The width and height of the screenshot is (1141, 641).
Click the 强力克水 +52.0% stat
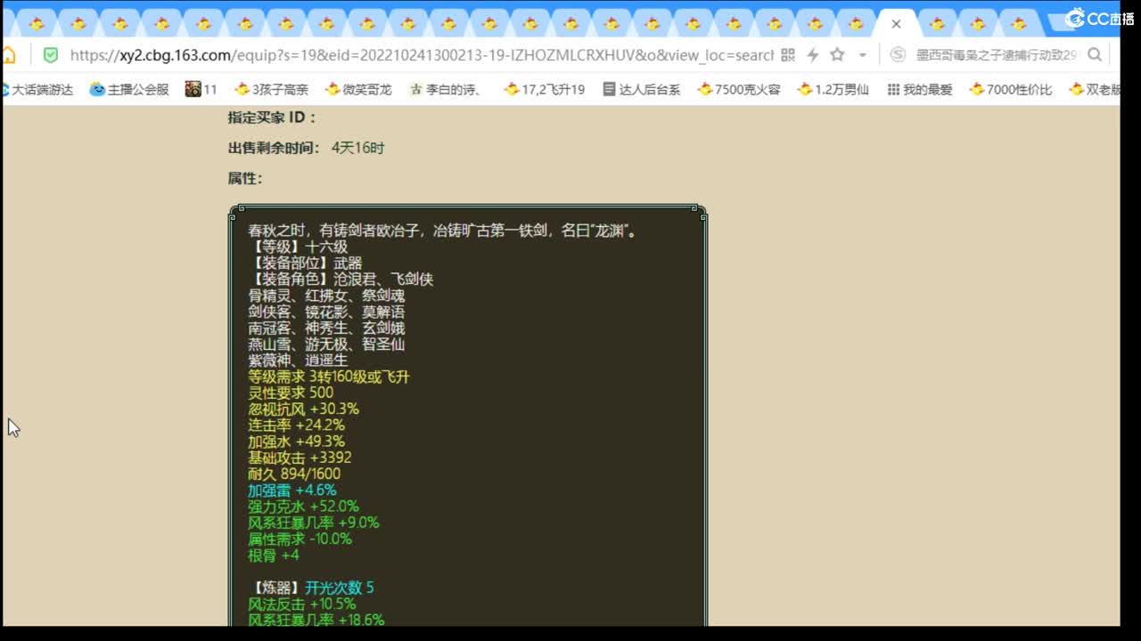[303, 507]
